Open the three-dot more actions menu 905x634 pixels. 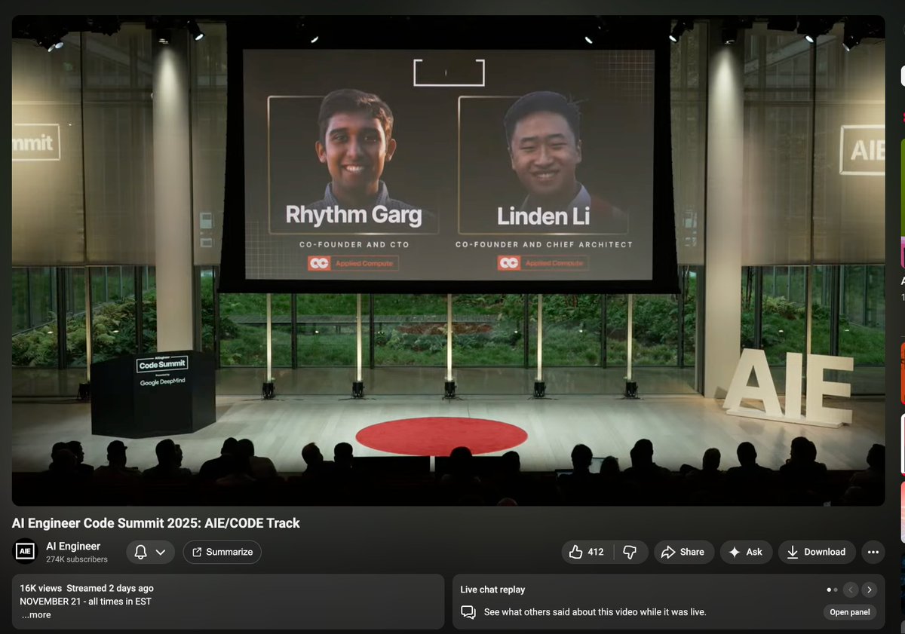coord(873,552)
